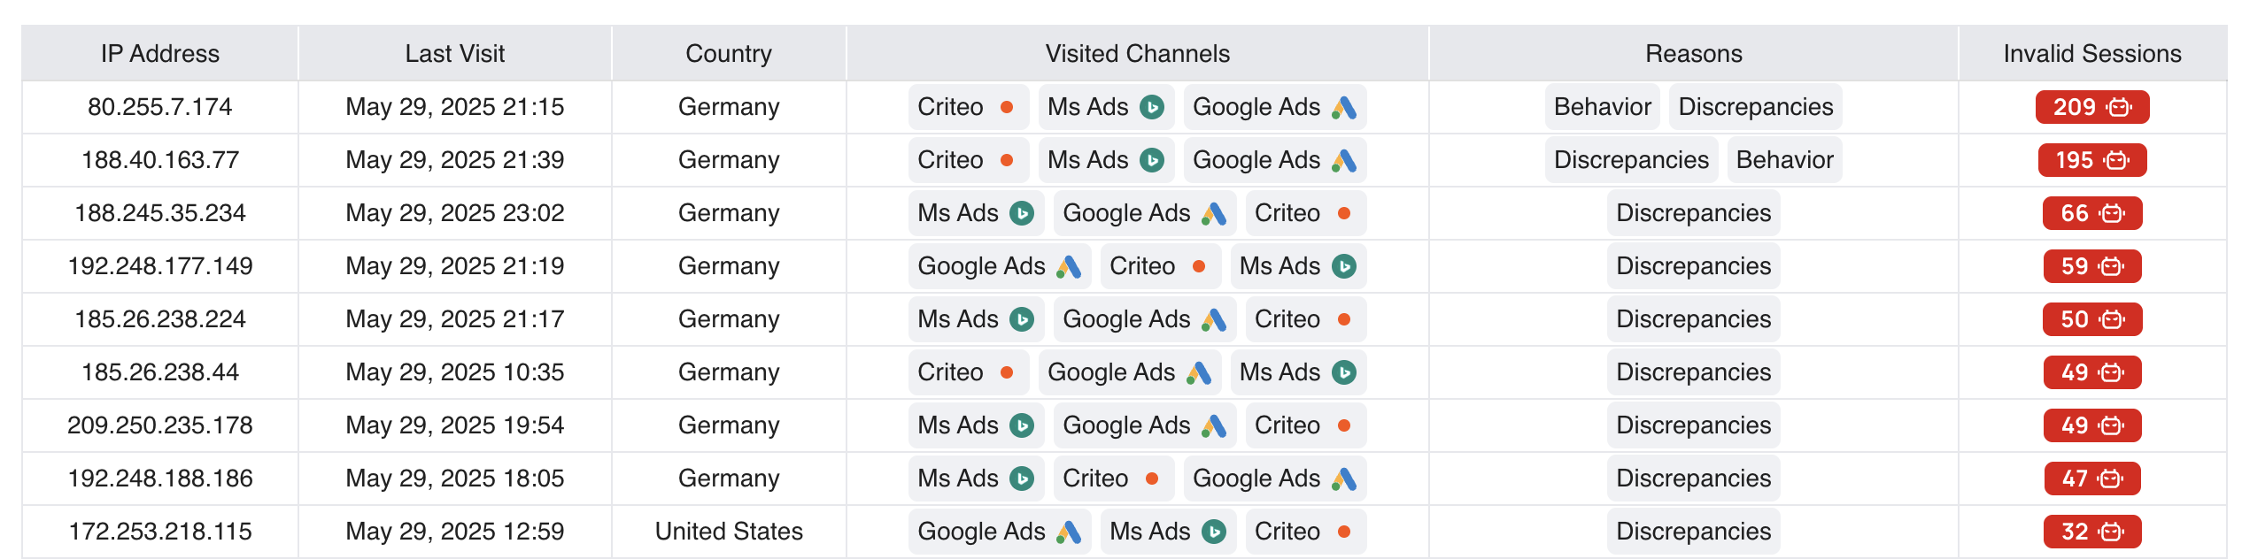Click the Ms Ads icon in 188.40.163.77 row
Screen dimensions: 2242x559
point(1151,160)
